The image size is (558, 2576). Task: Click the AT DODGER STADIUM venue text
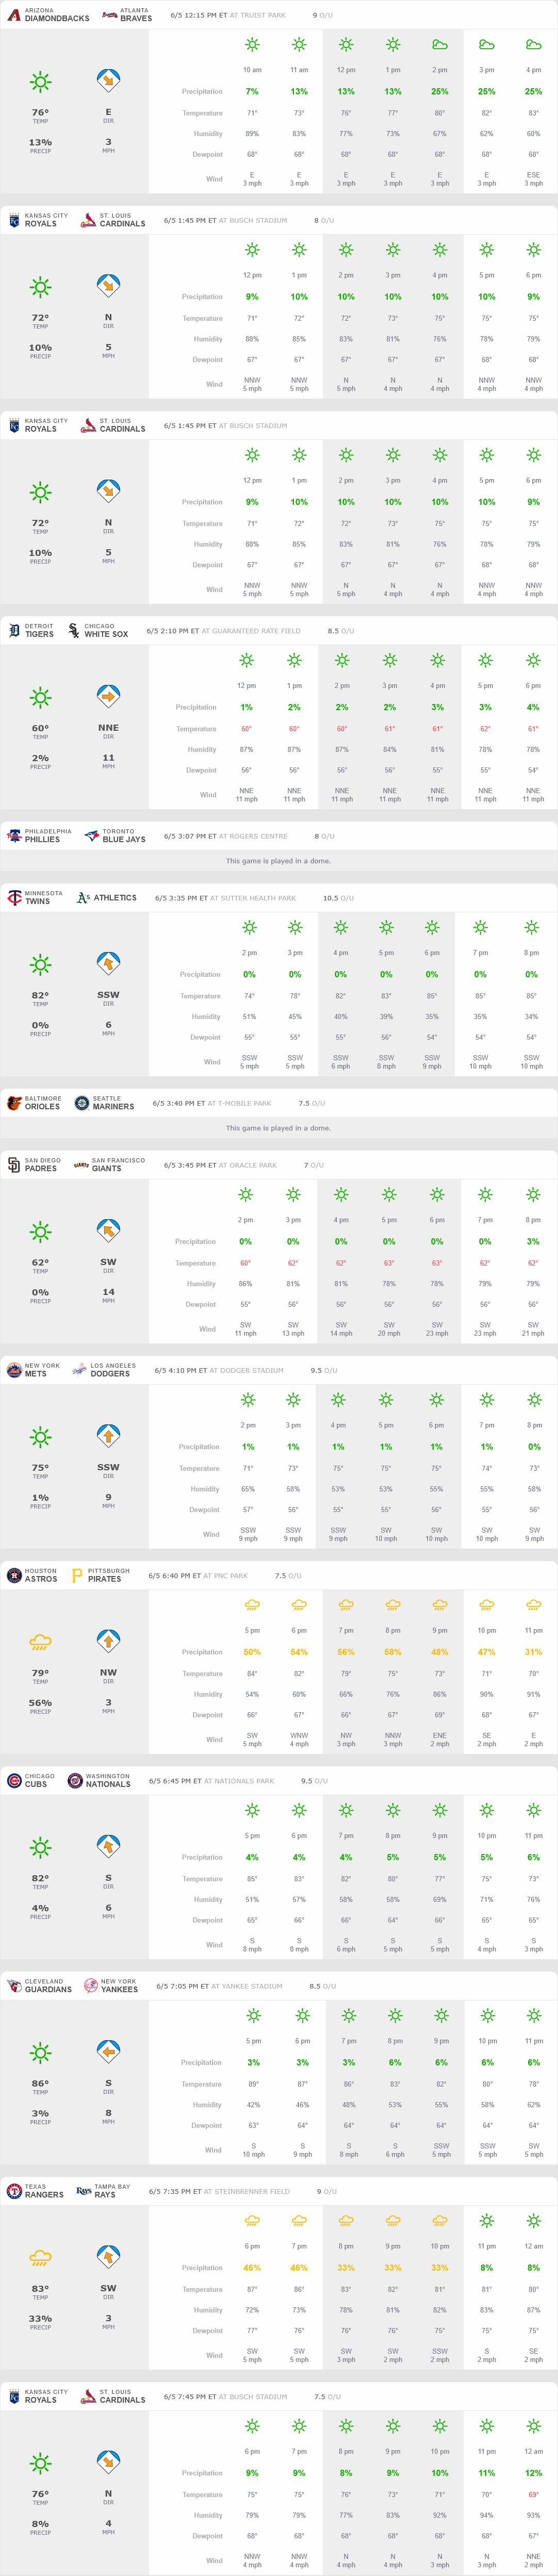pyautogui.click(x=247, y=1370)
